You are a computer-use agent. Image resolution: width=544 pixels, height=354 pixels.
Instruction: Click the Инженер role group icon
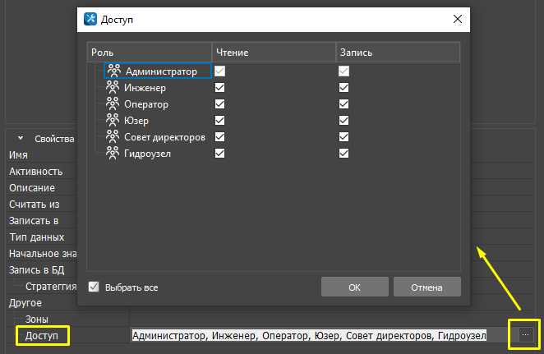coord(113,88)
